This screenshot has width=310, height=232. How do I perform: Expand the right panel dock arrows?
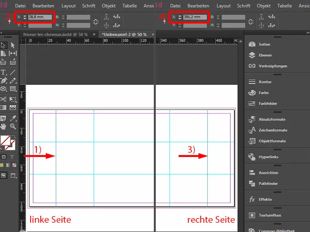pos(308,32)
